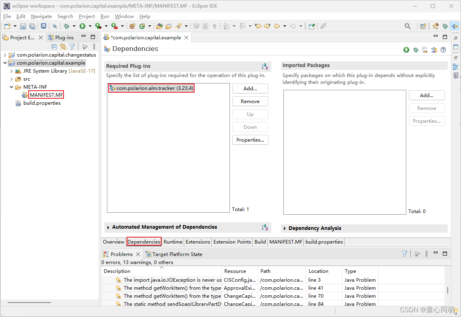Click the Save All toolbar icon
The height and width of the screenshot is (317, 461).
pyautogui.click(x=32, y=26)
